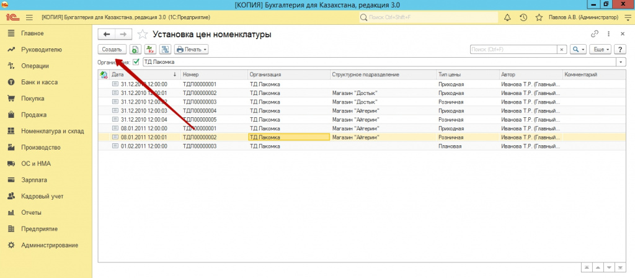This screenshot has width=635, height=278.
Task: Click the global search field Ctrl+Shift+F
Action: click(x=429, y=17)
